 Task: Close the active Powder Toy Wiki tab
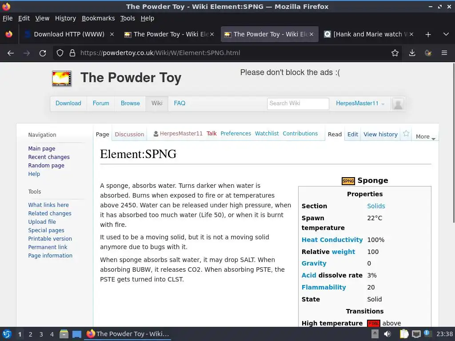(x=311, y=34)
